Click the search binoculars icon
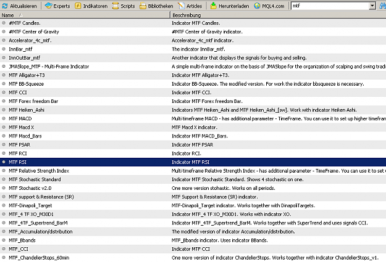Image resolution: width=386 pixels, height=262 pixels. coord(382,6)
